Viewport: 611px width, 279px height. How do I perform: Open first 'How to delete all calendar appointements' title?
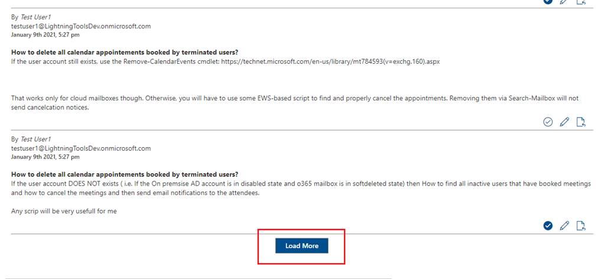[x=125, y=52]
